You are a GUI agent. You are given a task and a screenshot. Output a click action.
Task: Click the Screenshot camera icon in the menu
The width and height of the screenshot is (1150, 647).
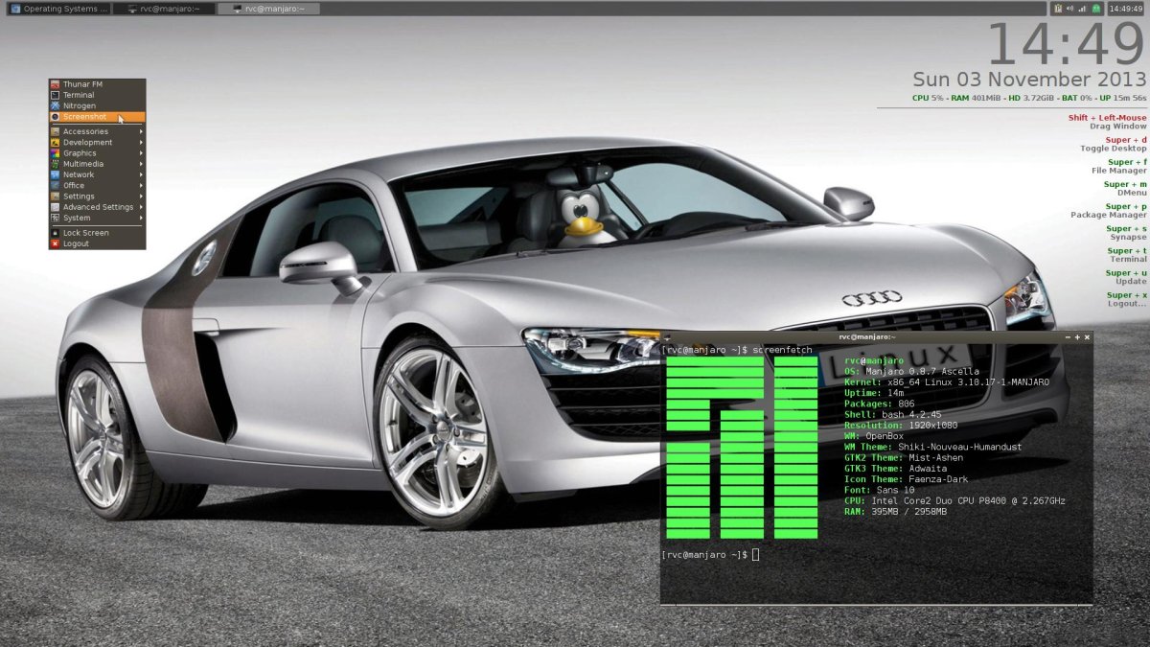55,117
